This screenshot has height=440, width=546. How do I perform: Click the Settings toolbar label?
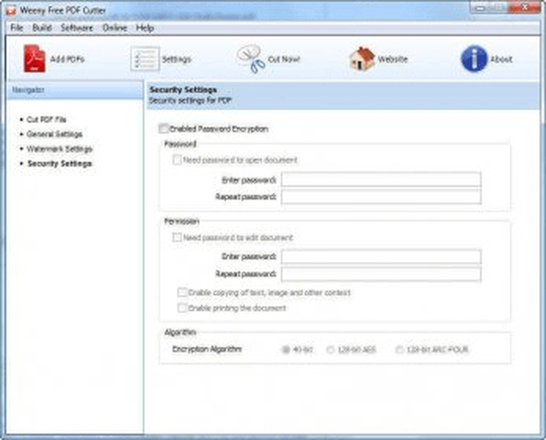177,59
